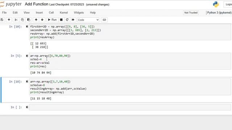Run cell In [10] using its run icon
The width and height of the screenshot is (232, 130).
(27, 26)
